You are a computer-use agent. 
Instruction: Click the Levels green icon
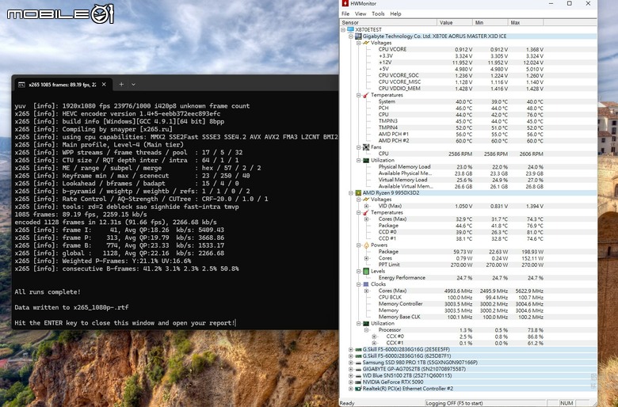(x=366, y=271)
